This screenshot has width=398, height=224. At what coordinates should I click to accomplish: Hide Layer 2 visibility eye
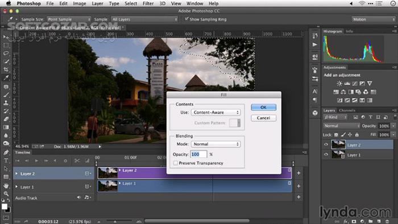coord(326,144)
